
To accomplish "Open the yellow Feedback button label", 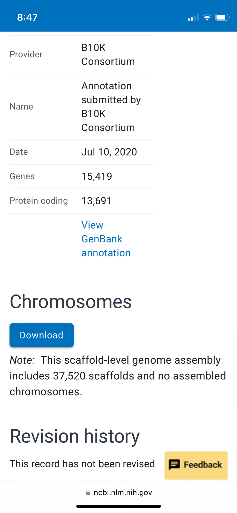I will tap(203, 465).
